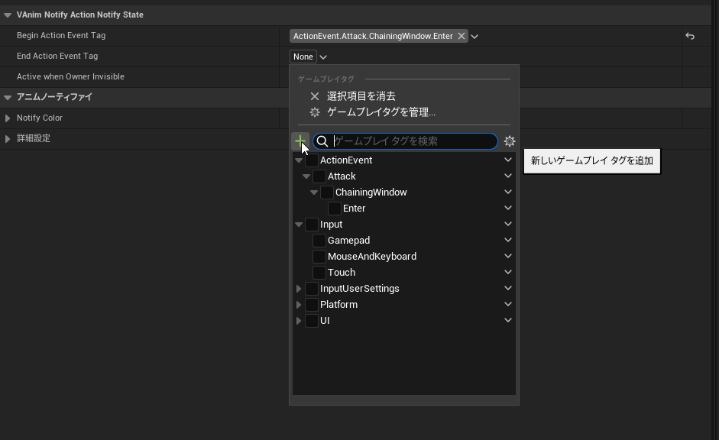Open ActionEvent row options chevron
This screenshot has width=719, height=440.
pyautogui.click(x=508, y=160)
